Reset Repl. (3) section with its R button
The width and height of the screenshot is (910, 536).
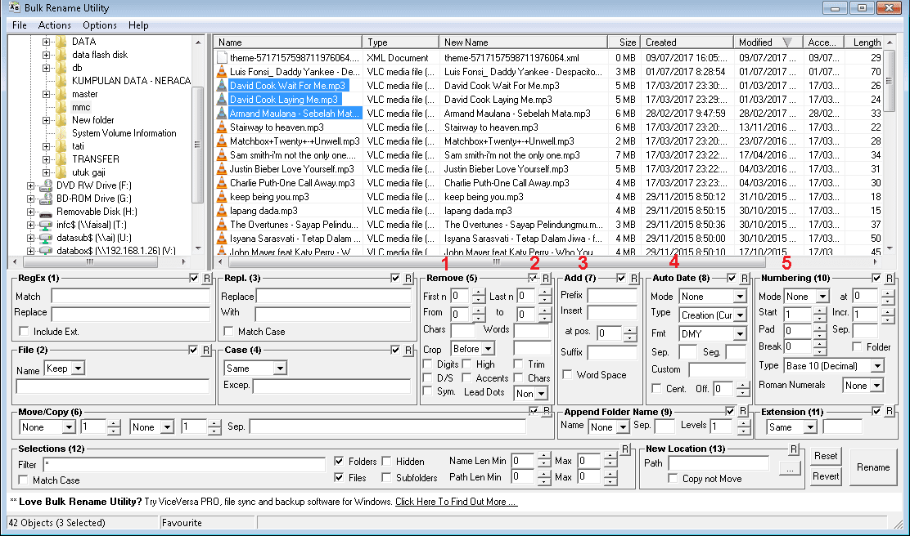pos(408,278)
